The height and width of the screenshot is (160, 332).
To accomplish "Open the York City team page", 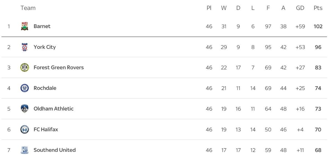I will coord(45,47).
